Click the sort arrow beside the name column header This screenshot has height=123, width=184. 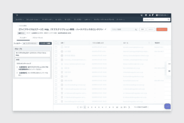[64, 43]
